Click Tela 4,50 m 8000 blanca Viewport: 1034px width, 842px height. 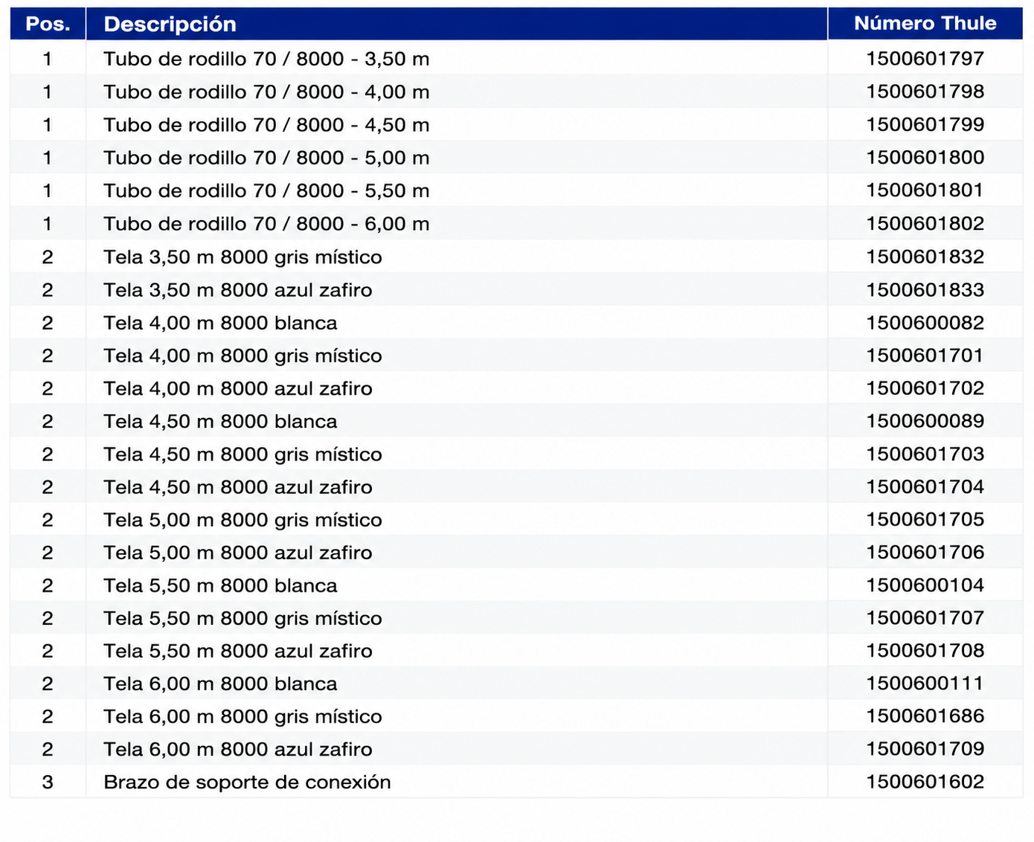pos(220,421)
